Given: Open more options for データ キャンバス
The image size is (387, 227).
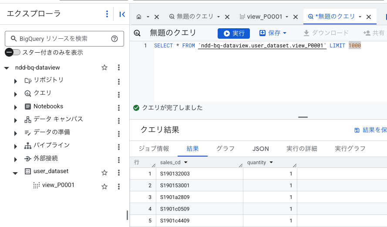Looking at the screenshot, I should click(x=119, y=121).
